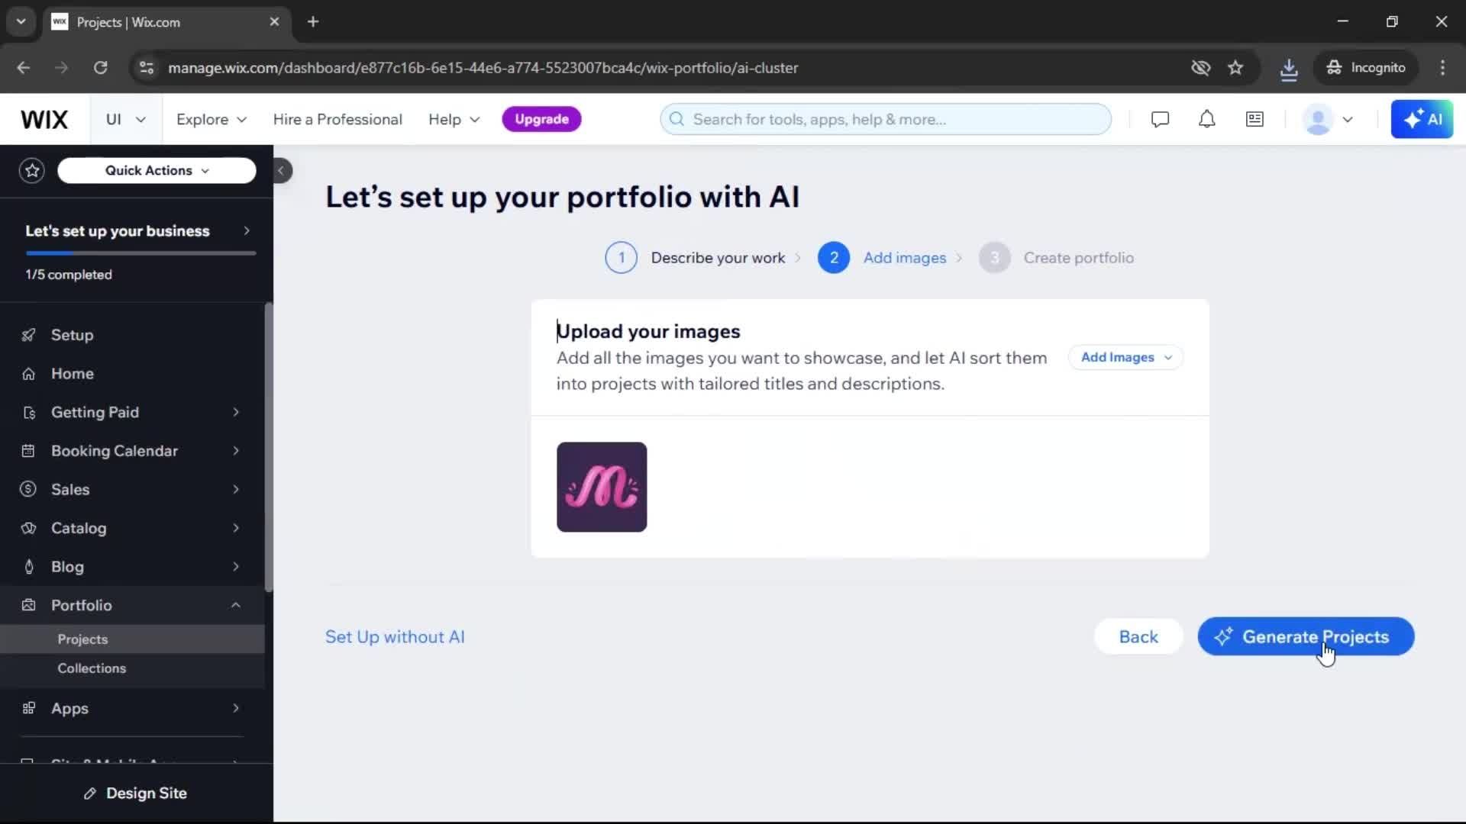1466x824 pixels.
Task: Click the Catalog icon
Action: [29, 528]
